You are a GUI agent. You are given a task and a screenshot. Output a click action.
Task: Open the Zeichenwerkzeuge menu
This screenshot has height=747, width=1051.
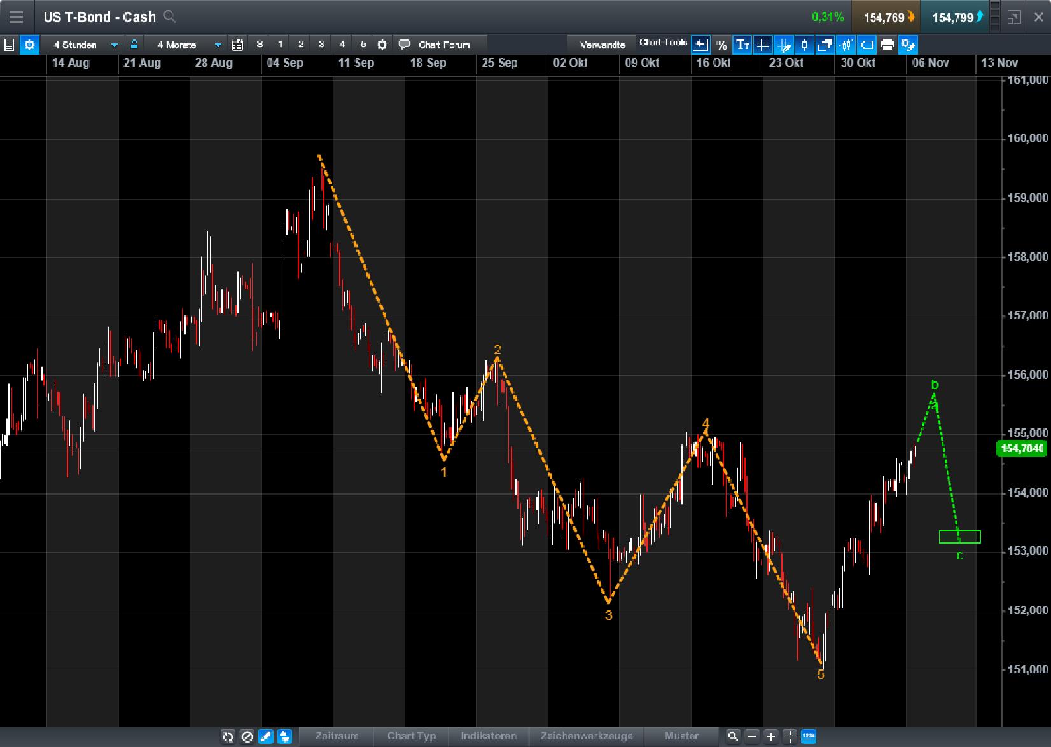point(585,736)
